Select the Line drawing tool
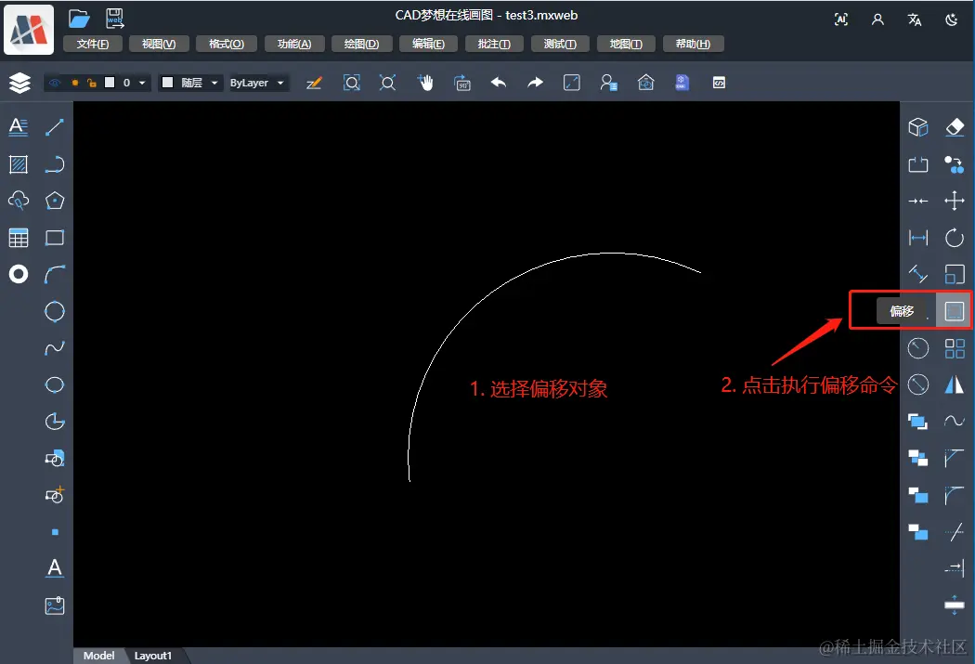This screenshot has height=664, width=975. [x=55, y=127]
